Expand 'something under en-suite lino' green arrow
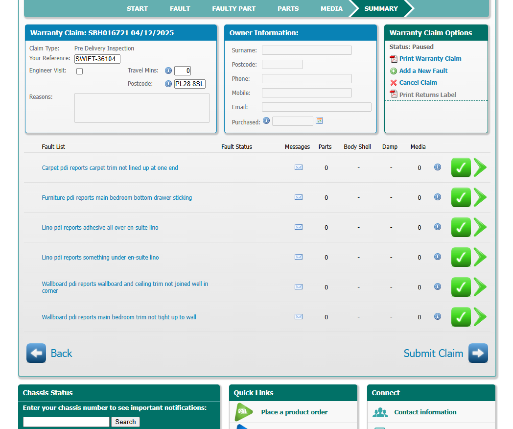The height and width of the screenshot is (429, 513). point(480,257)
